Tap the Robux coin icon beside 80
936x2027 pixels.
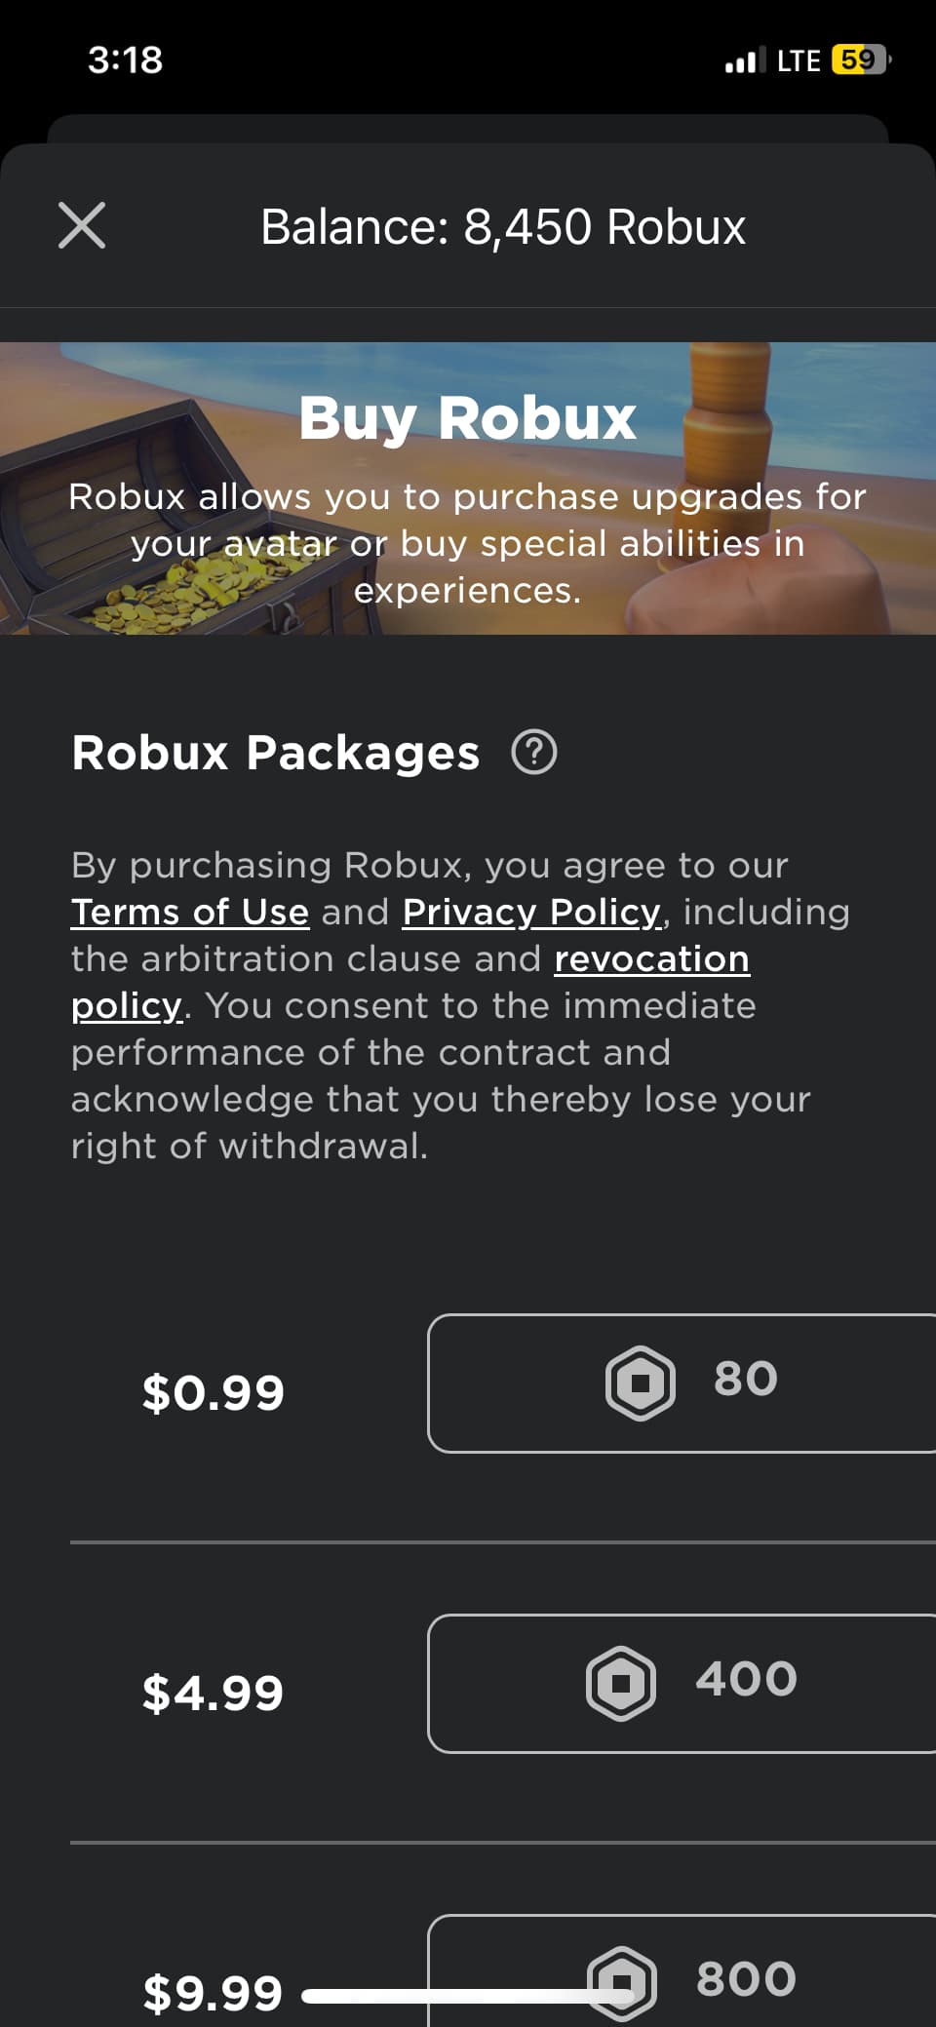tap(640, 1383)
